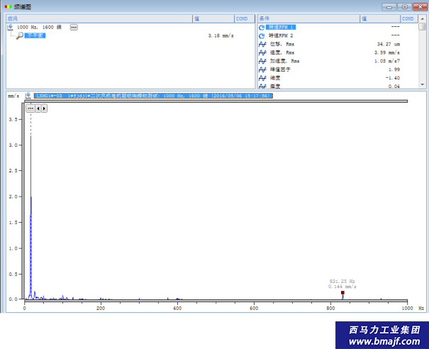
Task: Click the spectrum icon before the LXN01#-03 chart title
Action: point(28,95)
